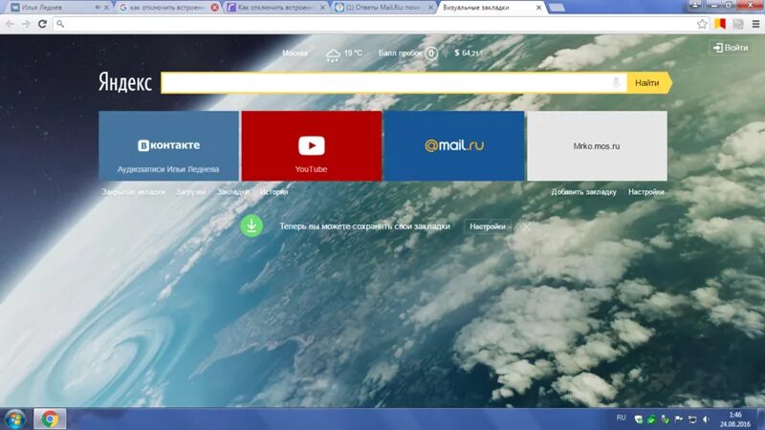The height and width of the screenshot is (430, 765).
Task: Click the green checkmark tray icon
Action: tap(651, 419)
